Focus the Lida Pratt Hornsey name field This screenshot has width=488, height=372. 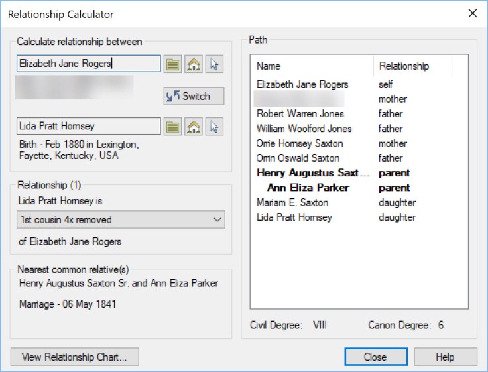[89, 126]
